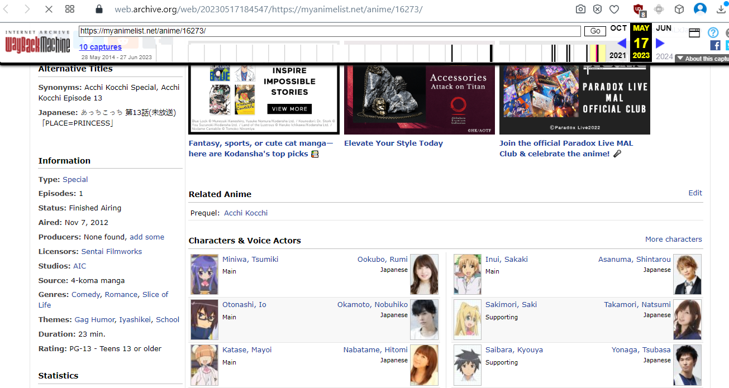Viewport: 729px width, 388px height.
Task: Take a snapshot with camera icon
Action: click(581, 9)
